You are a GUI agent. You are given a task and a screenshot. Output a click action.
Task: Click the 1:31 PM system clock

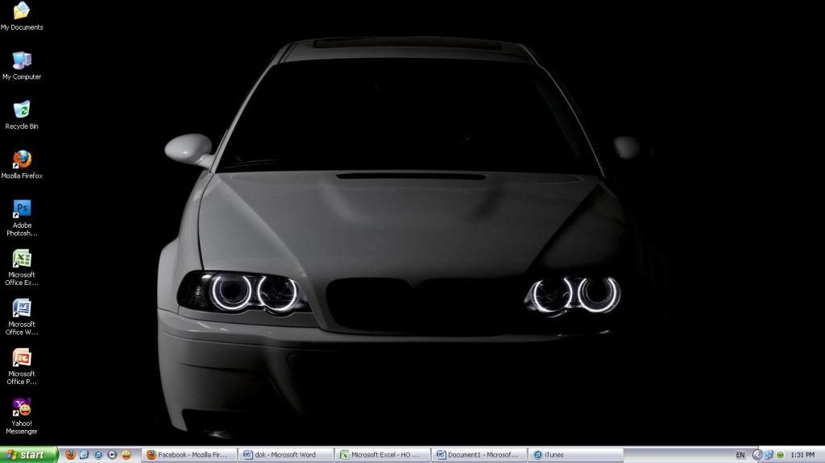click(803, 455)
